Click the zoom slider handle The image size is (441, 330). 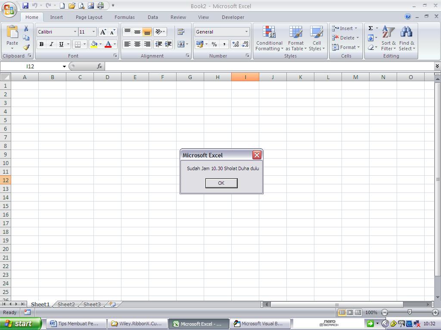(x=410, y=312)
